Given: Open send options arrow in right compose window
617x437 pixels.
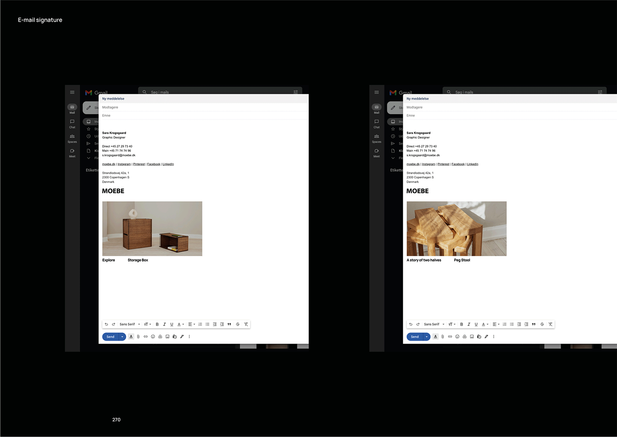Looking at the screenshot, I should tap(427, 337).
